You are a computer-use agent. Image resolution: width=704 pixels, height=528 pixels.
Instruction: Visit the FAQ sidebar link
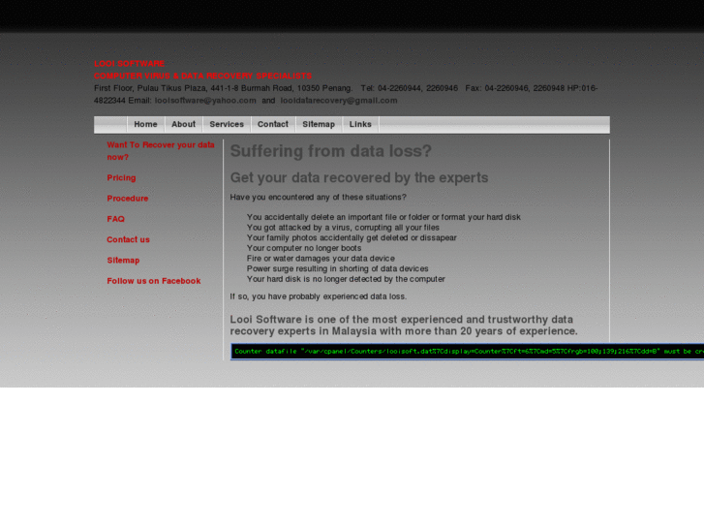115,219
